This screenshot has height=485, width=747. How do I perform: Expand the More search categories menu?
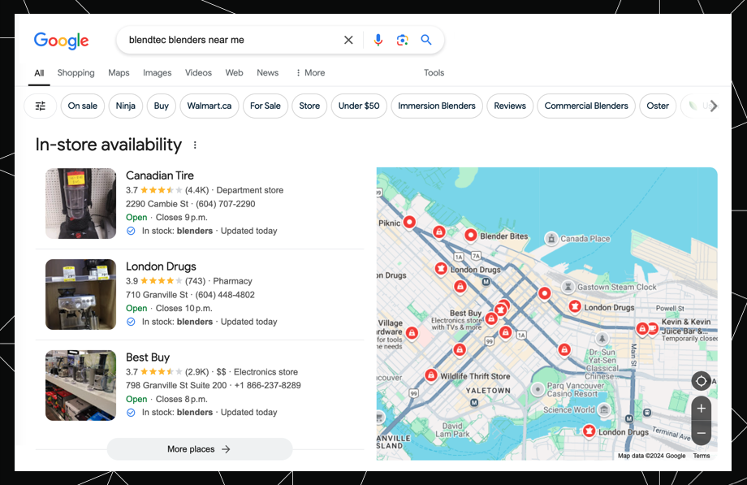pos(309,73)
